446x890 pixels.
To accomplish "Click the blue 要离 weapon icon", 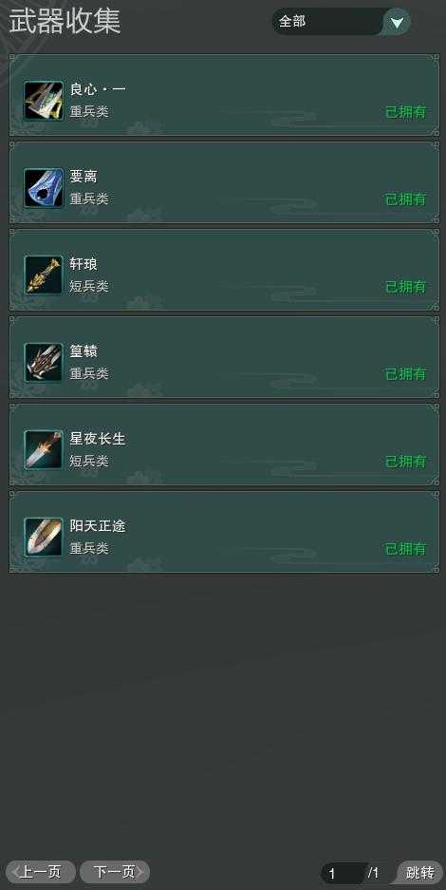I will pos(44,188).
